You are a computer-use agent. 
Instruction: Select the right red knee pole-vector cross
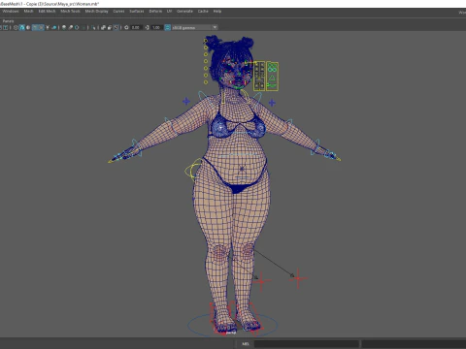298,278
